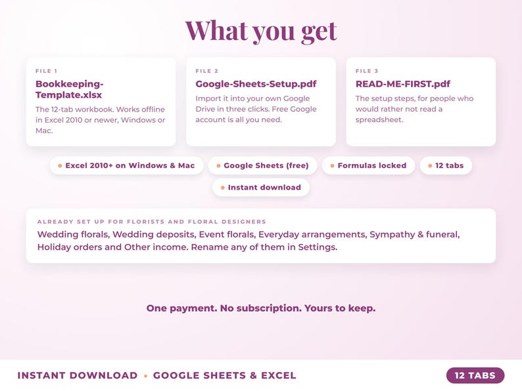This screenshot has height=391, width=522.
Task: Click the 12-tab workbook description text
Action: pos(100,120)
